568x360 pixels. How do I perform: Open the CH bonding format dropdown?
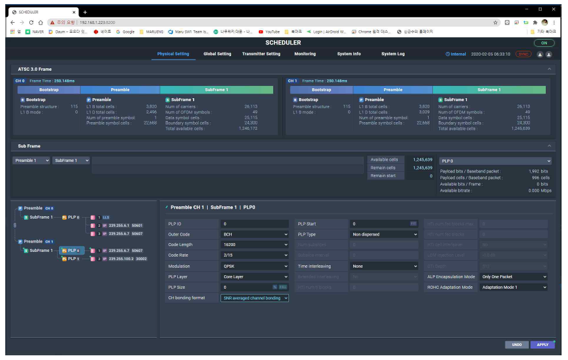(x=254, y=298)
